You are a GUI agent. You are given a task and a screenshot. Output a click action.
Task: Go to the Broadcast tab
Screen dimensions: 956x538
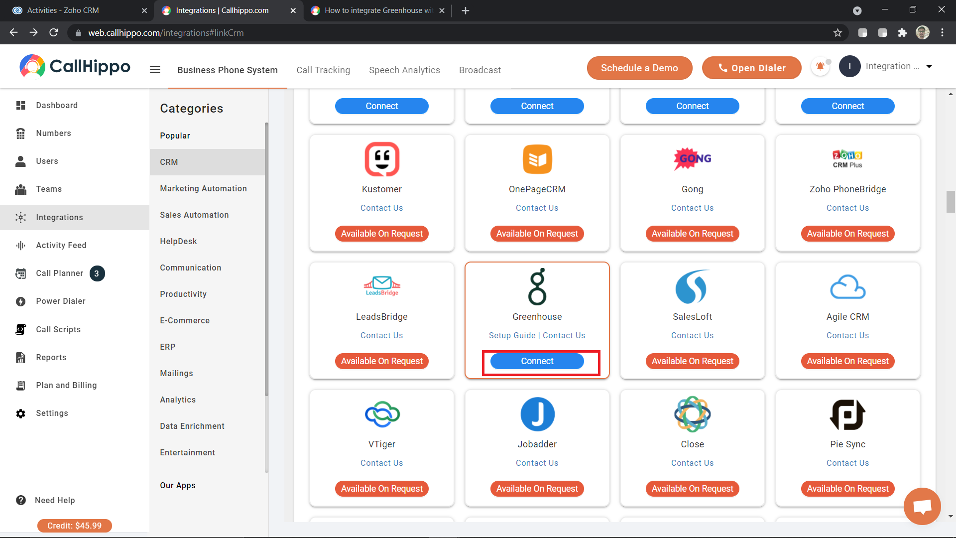480,70
